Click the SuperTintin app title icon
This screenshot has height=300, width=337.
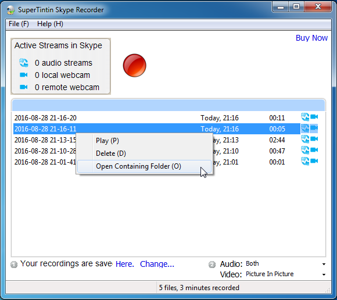click(10, 10)
